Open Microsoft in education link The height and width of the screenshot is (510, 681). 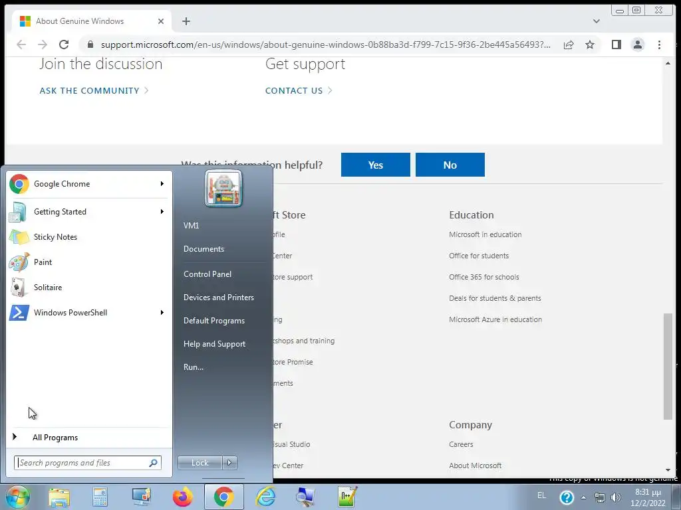(485, 234)
